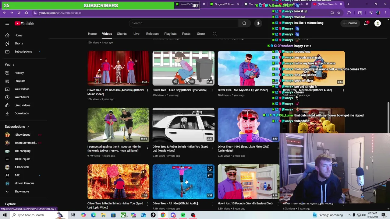Open Spotify from the taskbar
390x219 pixels.
pyautogui.click(x=183, y=215)
